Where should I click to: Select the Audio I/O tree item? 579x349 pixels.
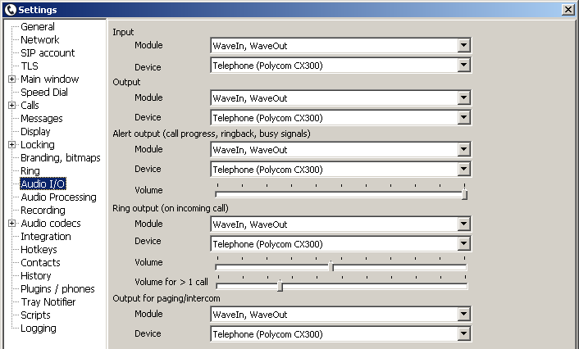point(43,184)
